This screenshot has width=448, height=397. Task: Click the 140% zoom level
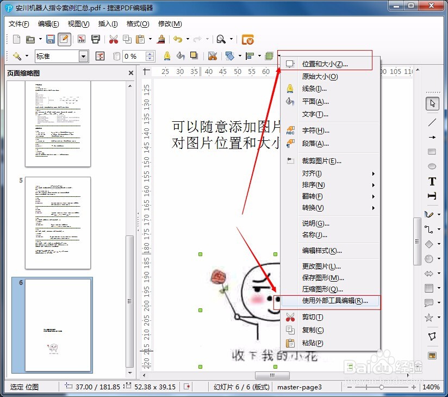click(x=431, y=387)
